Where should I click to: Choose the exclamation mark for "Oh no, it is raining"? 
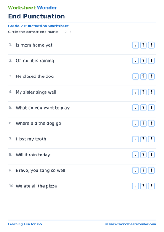[x=151, y=61]
